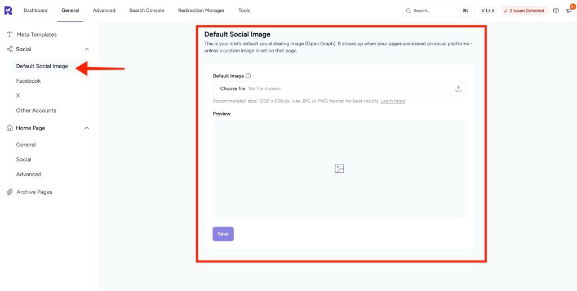Open the Dashboard tab
Screen dimensions: 577x291
pyautogui.click(x=35, y=11)
